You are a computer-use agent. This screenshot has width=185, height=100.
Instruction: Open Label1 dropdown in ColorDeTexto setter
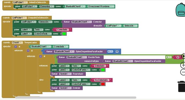[27, 34]
